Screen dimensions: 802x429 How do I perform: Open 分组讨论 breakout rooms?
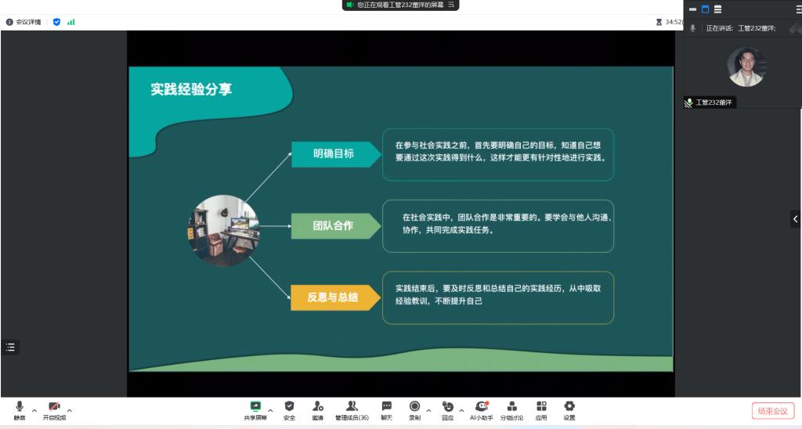pyautogui.click(x=511, y=409)
